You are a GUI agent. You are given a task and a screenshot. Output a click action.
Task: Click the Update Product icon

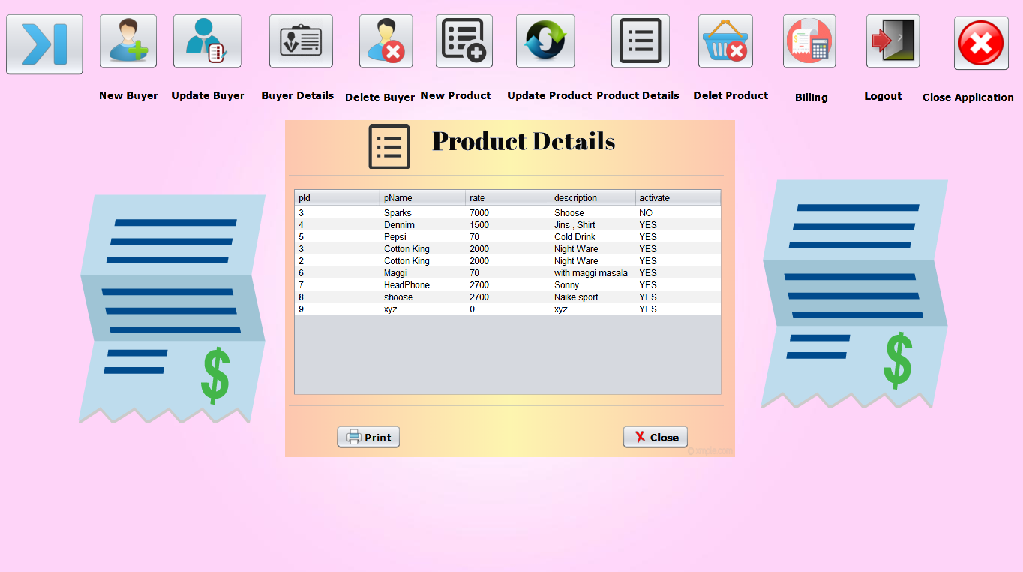545,41
